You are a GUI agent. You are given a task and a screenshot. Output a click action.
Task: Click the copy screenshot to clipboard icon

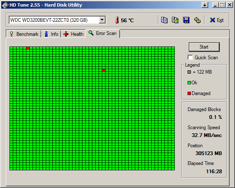pyautogui.click(x=175, y=20)
